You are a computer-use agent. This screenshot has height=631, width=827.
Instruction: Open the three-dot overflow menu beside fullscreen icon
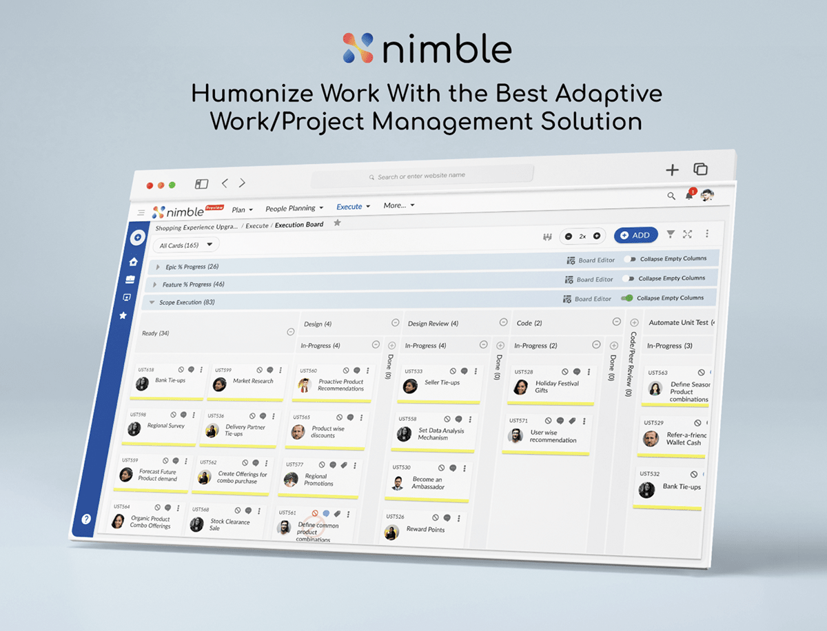[707, 235]
